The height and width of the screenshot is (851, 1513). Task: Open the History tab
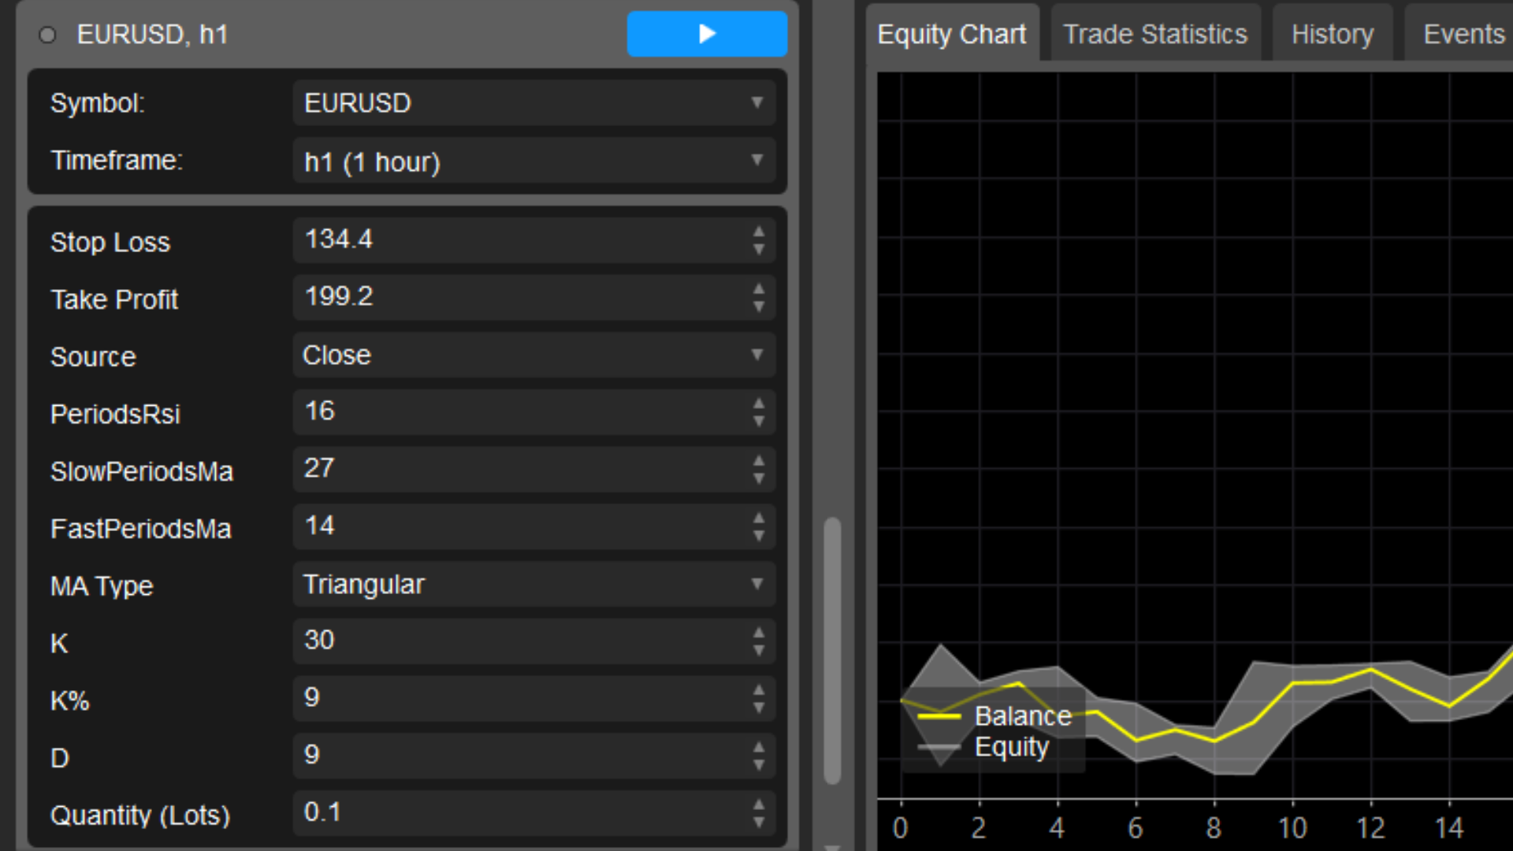click(1332, 34)
